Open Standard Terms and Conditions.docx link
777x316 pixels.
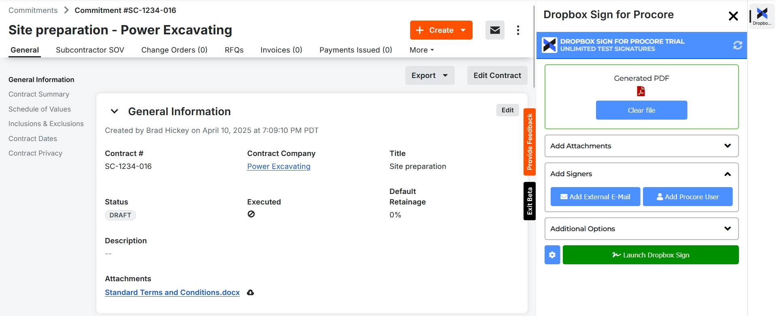tap(172, 293)
